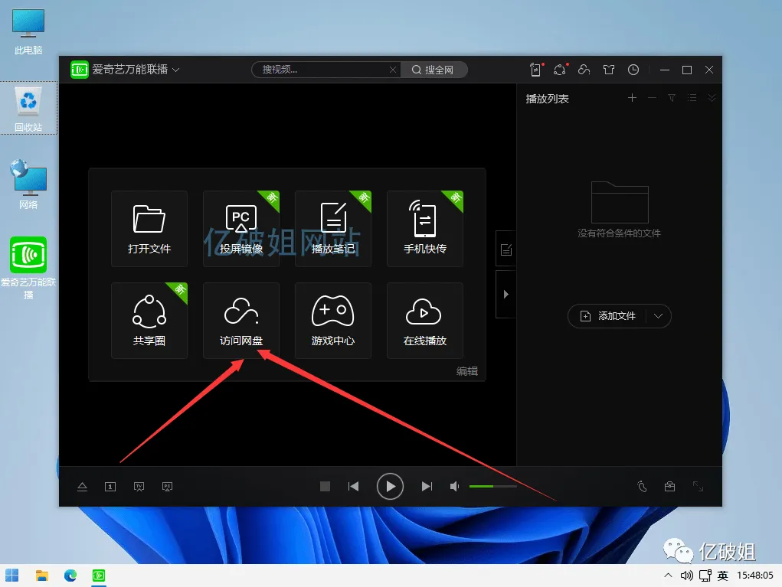Show hidden tray icons chevron
The image size is (782, 587).
tap(668, 576)
